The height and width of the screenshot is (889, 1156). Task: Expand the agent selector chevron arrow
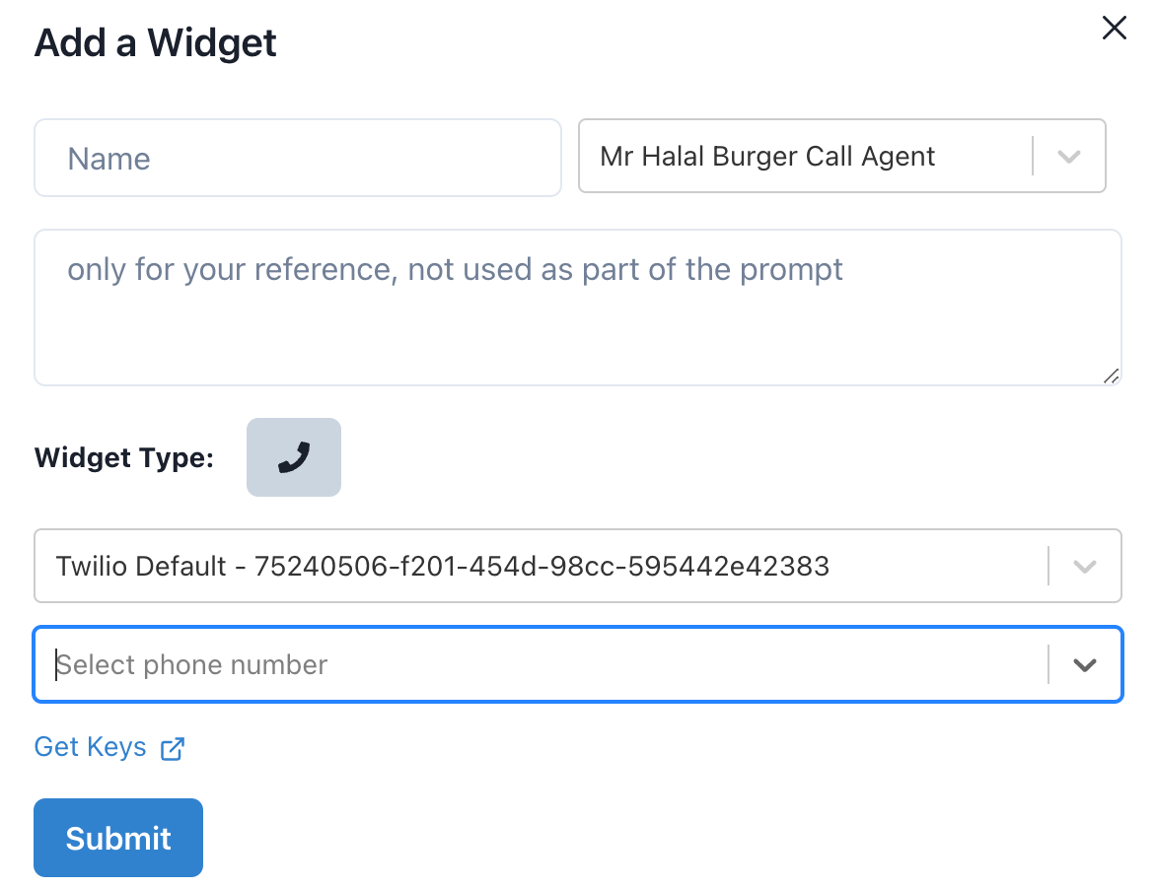point(1069,157)
